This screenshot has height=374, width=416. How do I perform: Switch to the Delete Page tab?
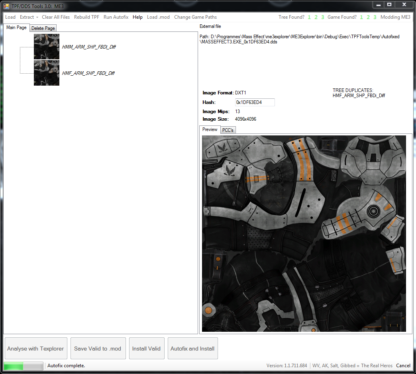point(43,28)
